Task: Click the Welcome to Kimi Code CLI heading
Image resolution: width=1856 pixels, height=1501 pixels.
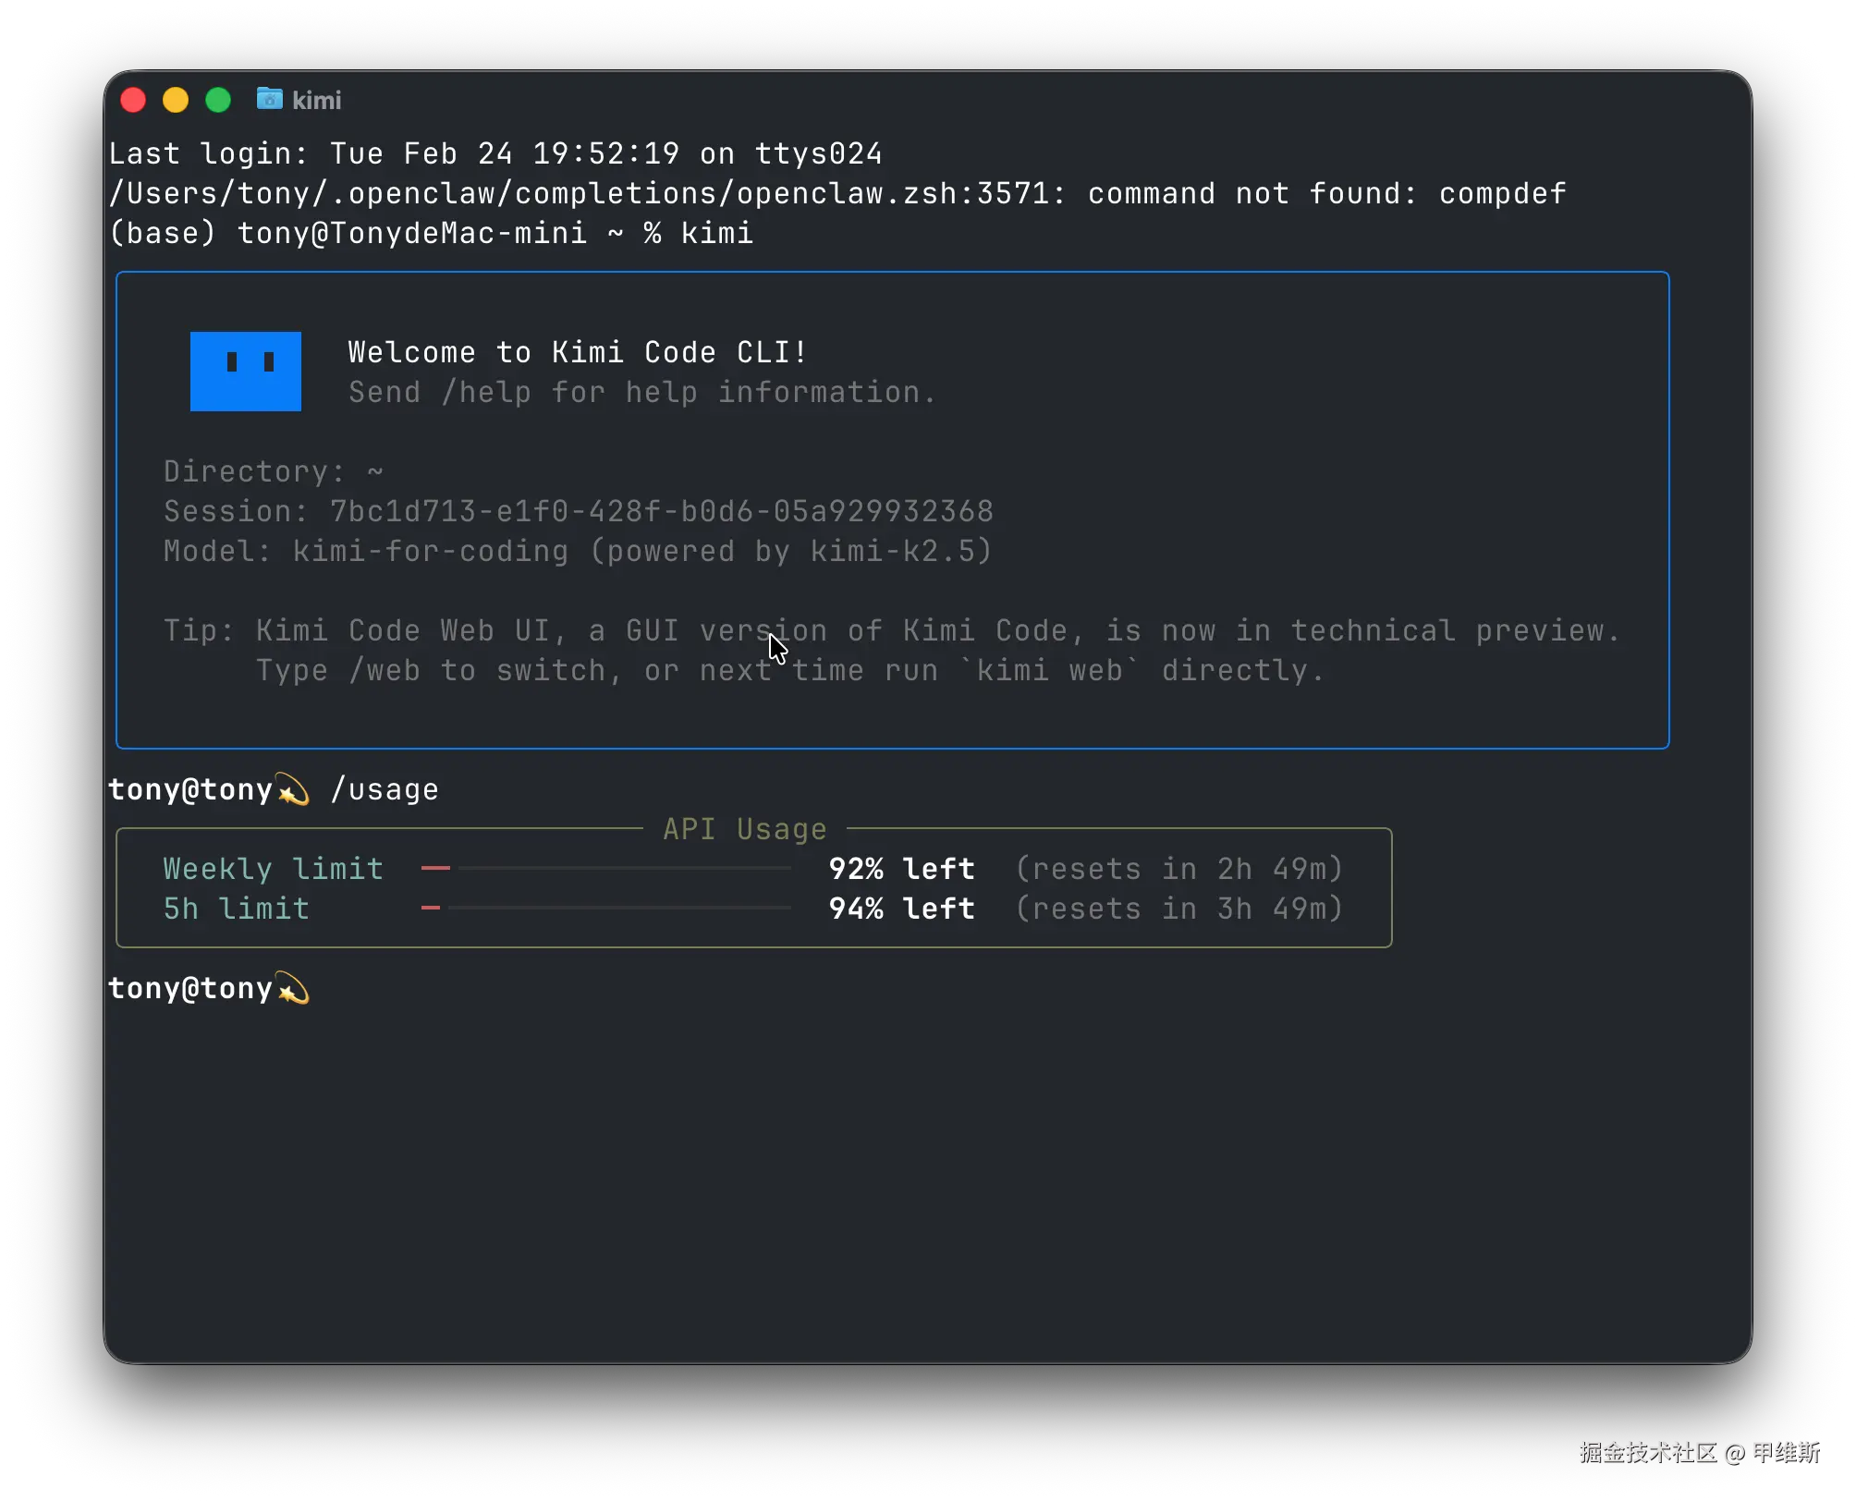Action: coord(578,352)
